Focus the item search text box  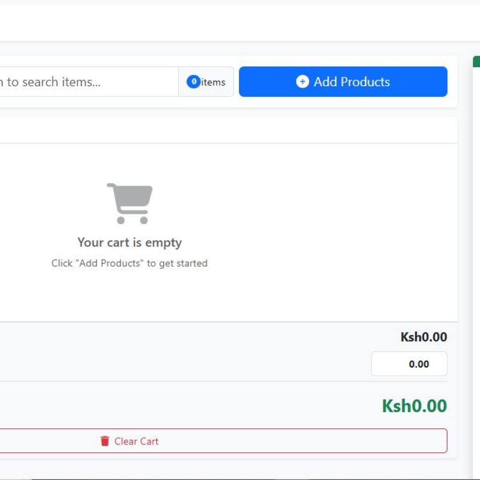tap(84, 82)
